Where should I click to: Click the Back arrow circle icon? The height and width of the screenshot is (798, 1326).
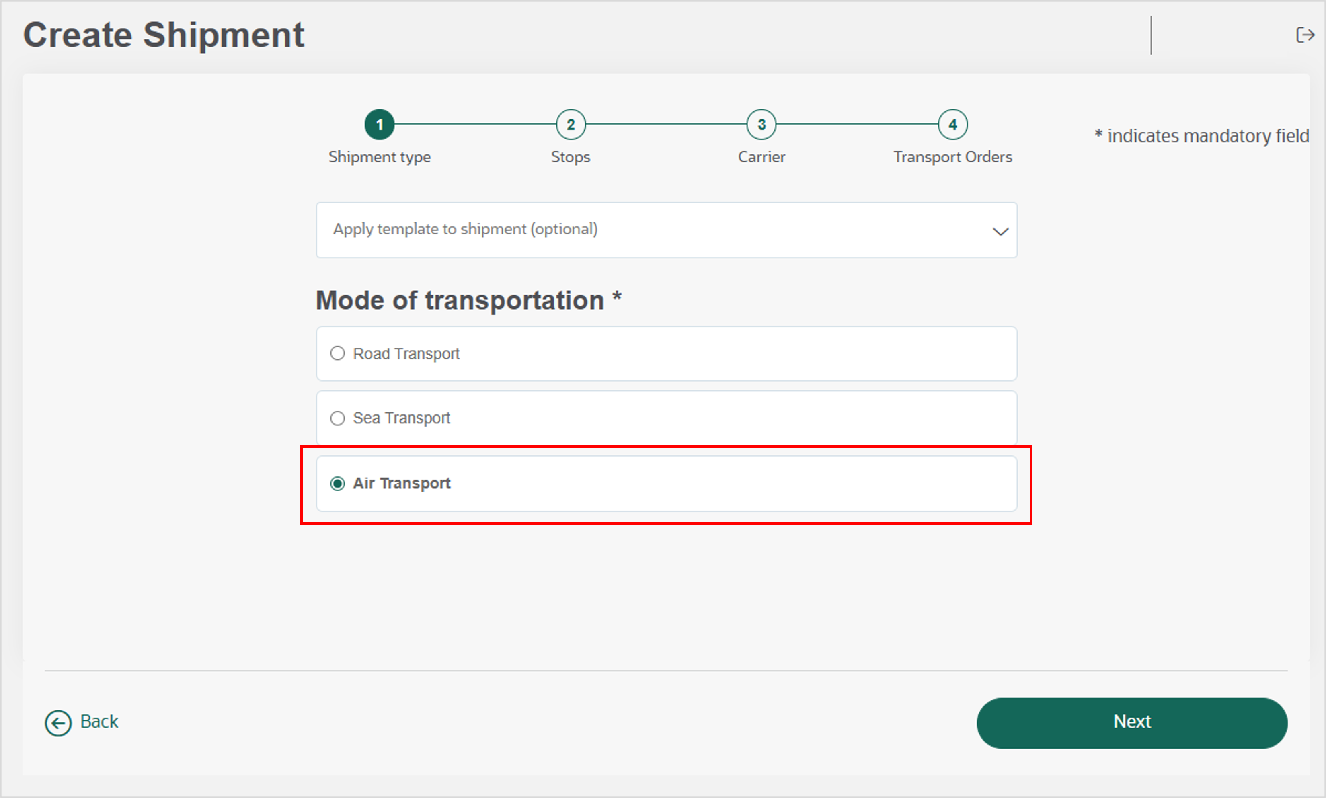(x=58, y=723)
